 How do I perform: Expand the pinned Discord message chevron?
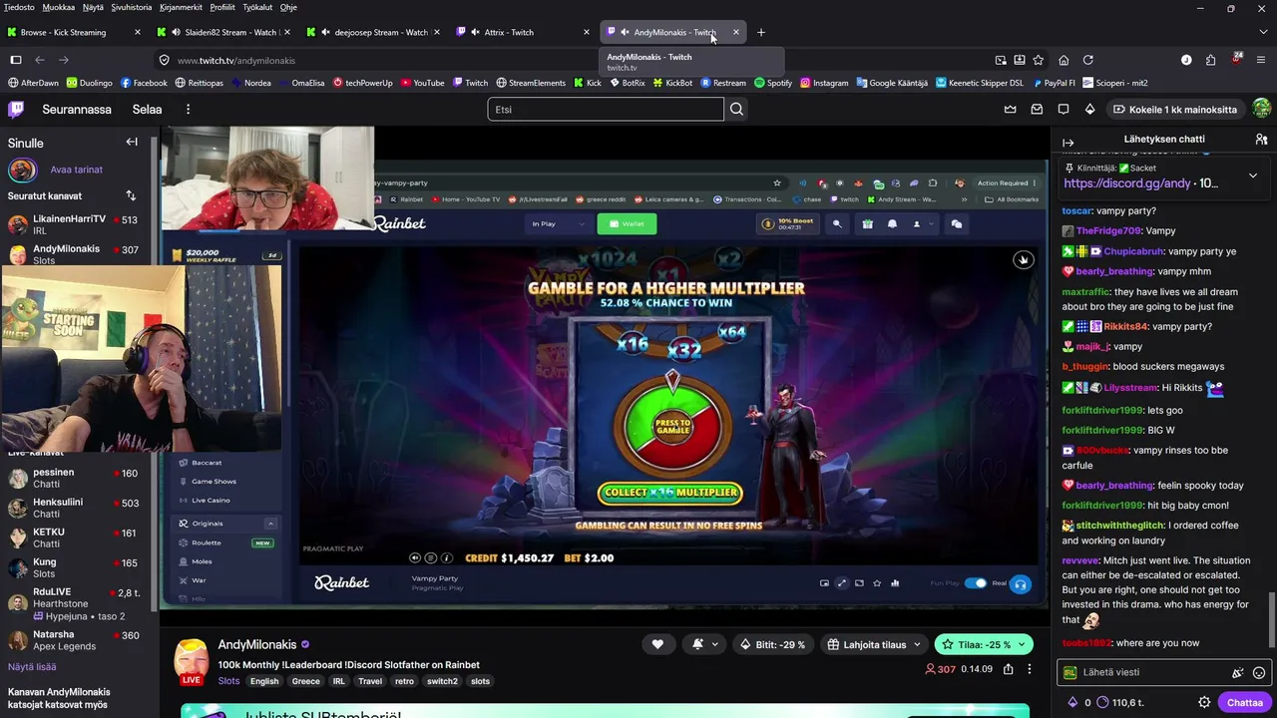click(x=1253, y=176)
